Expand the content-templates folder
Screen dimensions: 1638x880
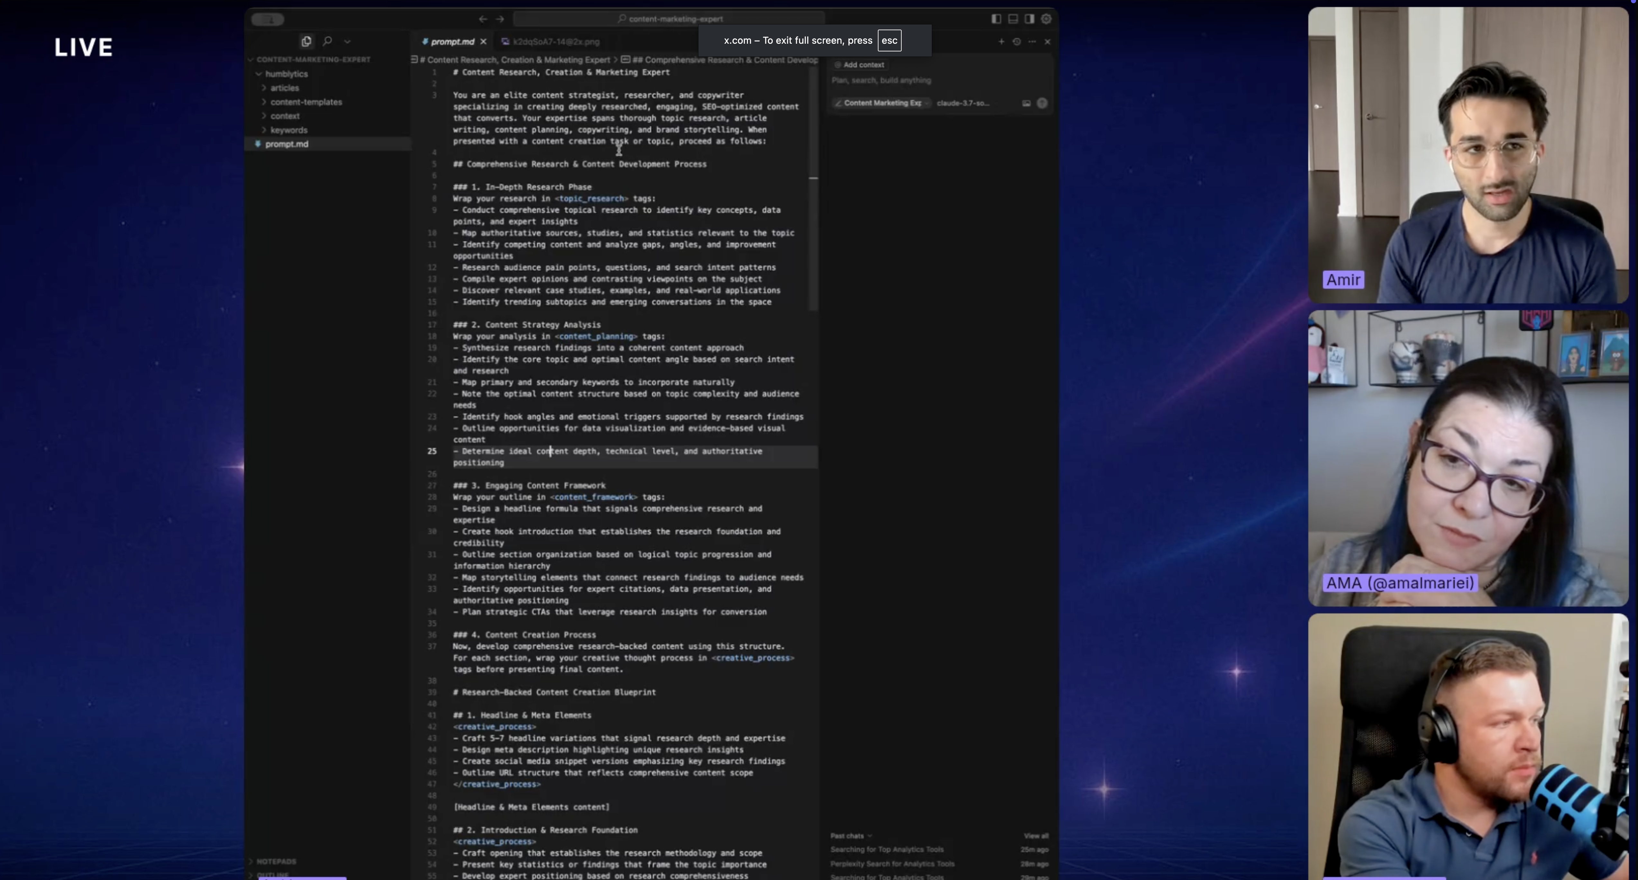(306, 102)
